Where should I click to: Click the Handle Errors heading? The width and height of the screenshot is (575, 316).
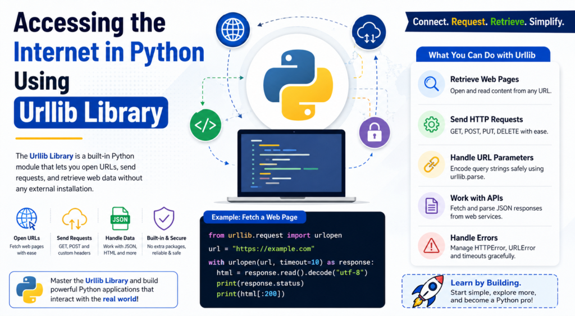474,237
